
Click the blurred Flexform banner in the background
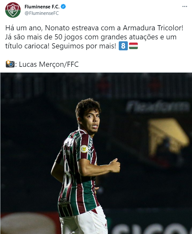point(158,106)
